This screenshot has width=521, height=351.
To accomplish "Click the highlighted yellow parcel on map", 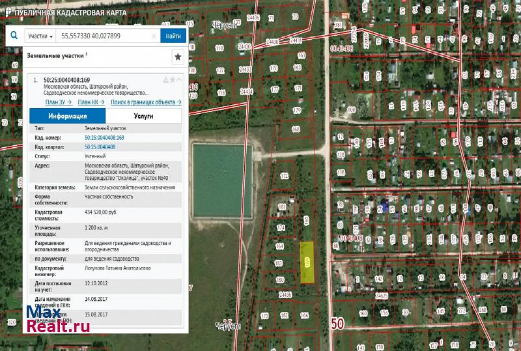I will tap(306, 262).
